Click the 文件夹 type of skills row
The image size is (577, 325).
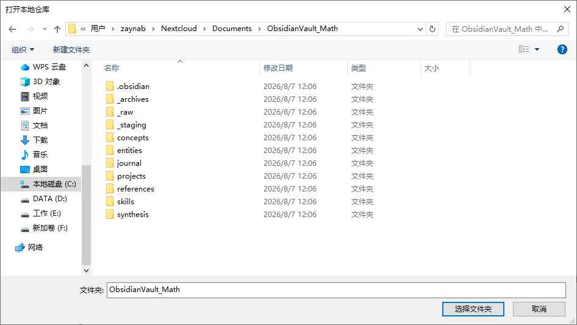coord(362,202)
